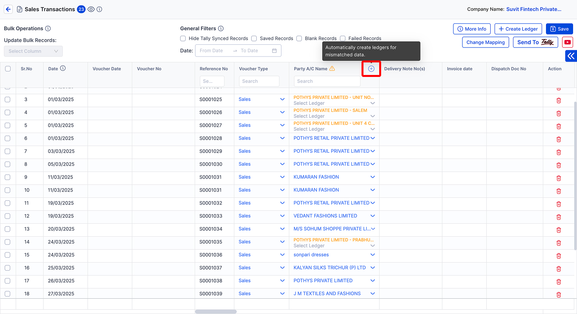Enable Hide Tally Synced Records checkbox
The width and height of the screenshot is (577, 314).
point(183,38)
